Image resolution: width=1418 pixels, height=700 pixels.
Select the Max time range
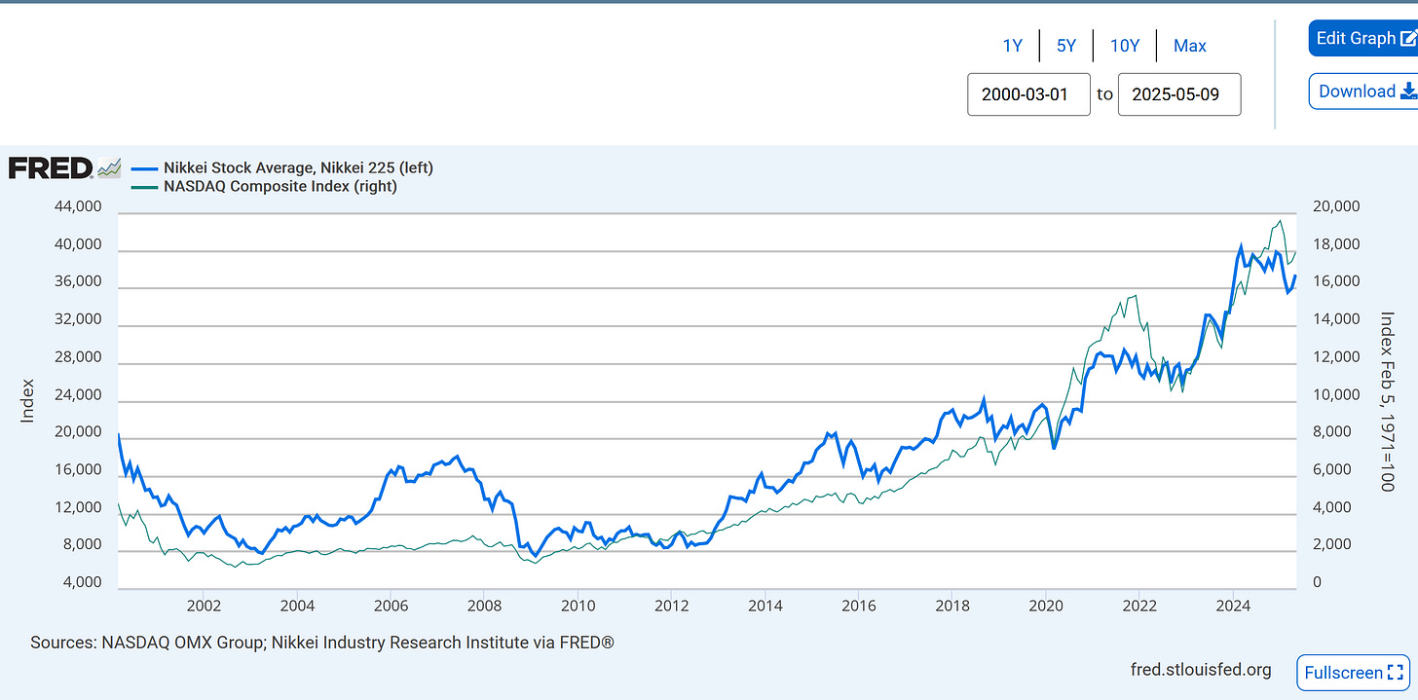1190,46
